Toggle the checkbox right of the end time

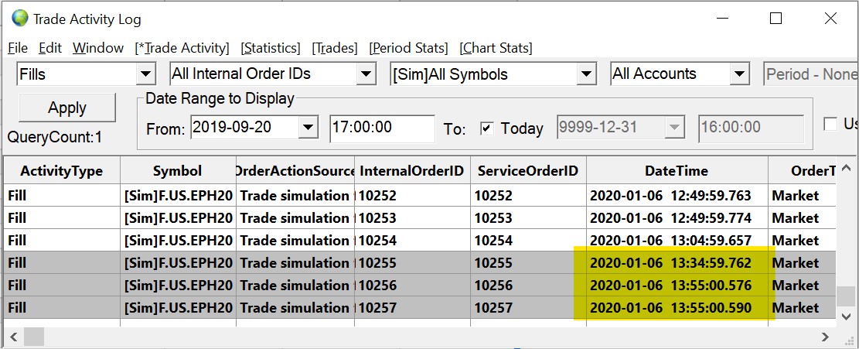(x=830, y=124)
